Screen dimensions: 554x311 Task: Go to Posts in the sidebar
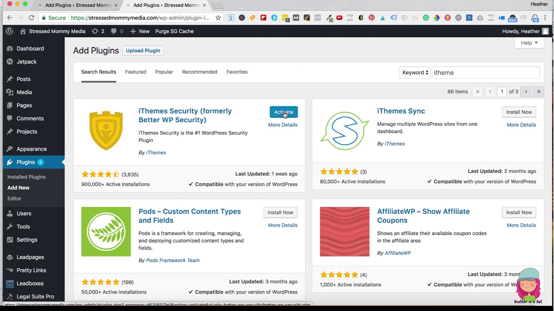tap(23, 79)
